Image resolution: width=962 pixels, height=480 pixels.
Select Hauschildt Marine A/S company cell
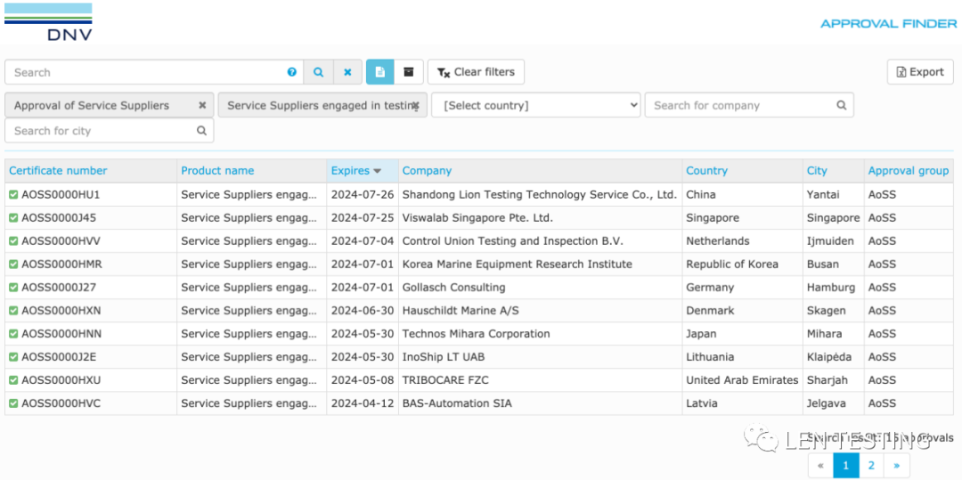coord(461,311)
